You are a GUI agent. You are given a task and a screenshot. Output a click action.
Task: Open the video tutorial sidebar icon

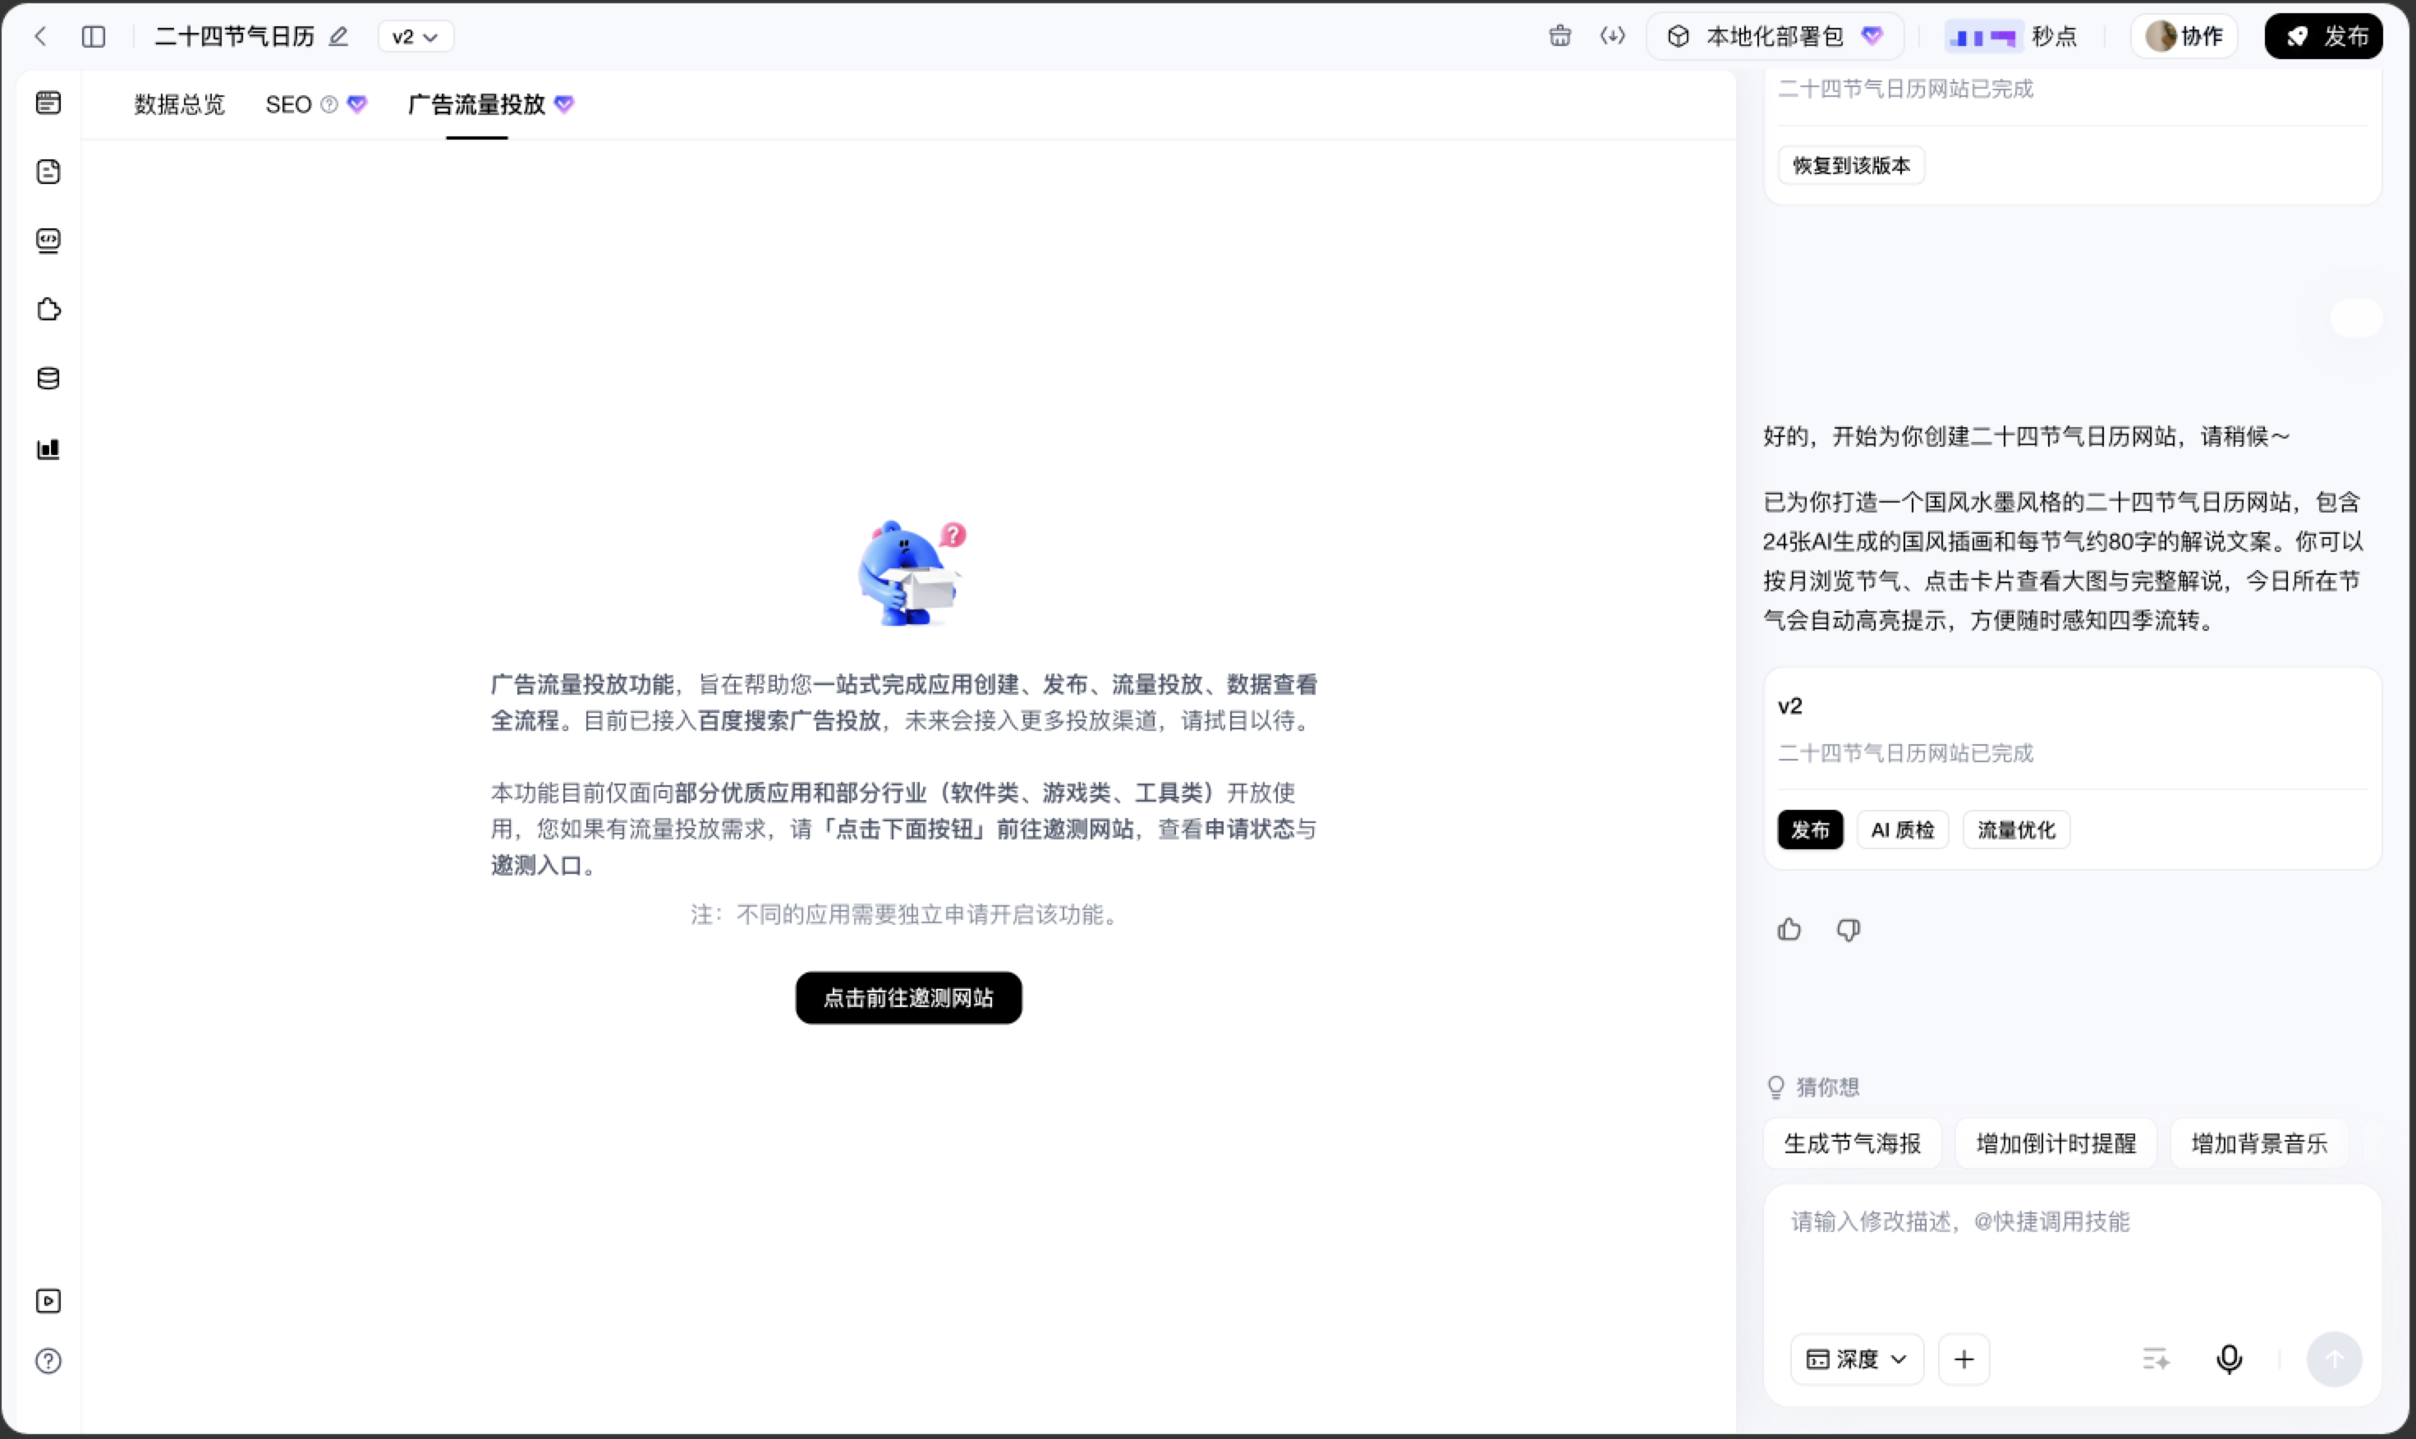[48, 1300]
